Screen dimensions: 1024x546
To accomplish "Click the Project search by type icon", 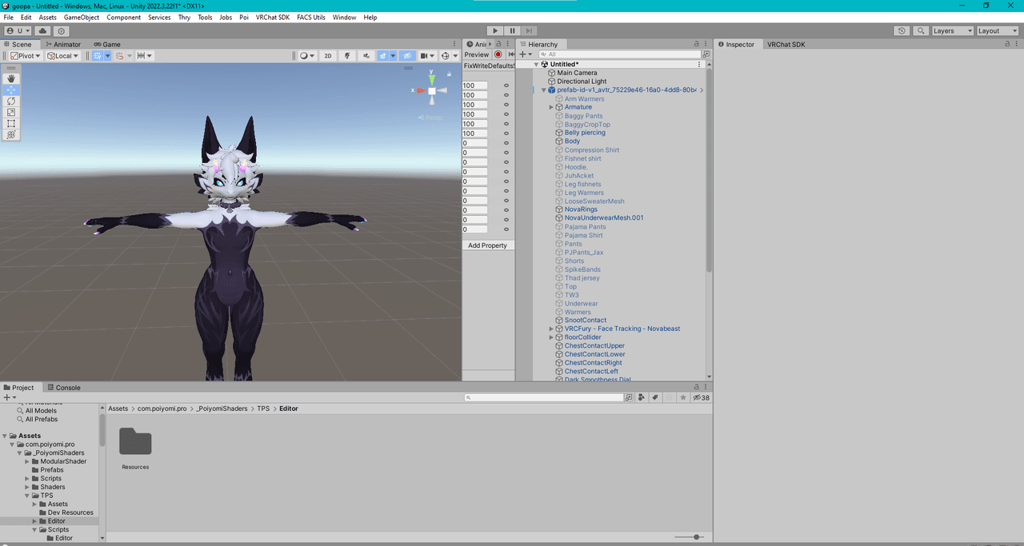I will click(642, 397).
